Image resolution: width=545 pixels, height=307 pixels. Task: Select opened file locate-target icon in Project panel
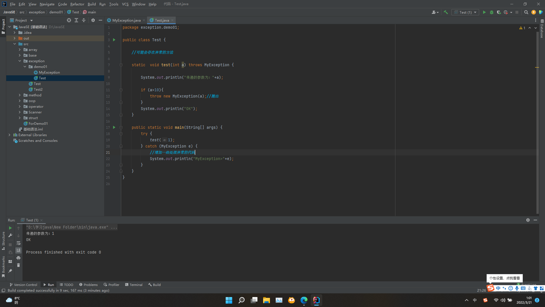pyautogui.click(x=69, y=20)
